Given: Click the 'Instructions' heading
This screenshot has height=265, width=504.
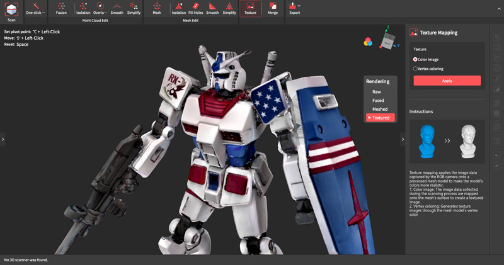Looking at the screenshot, I should pos(421,111).
